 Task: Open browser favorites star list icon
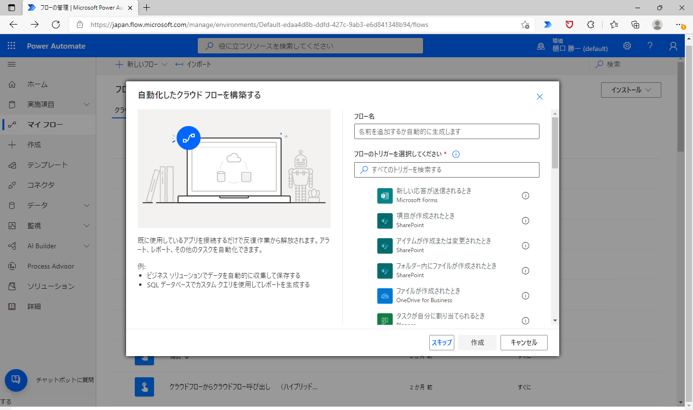pyautogui.click(x=614, y=25)
